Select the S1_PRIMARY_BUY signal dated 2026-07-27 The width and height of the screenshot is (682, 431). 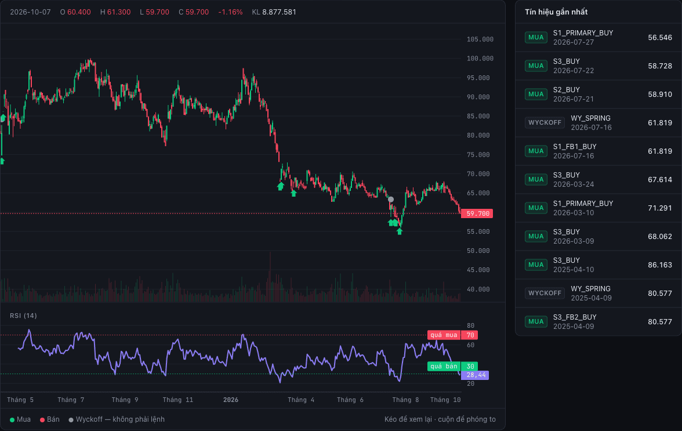coord(598,37)
